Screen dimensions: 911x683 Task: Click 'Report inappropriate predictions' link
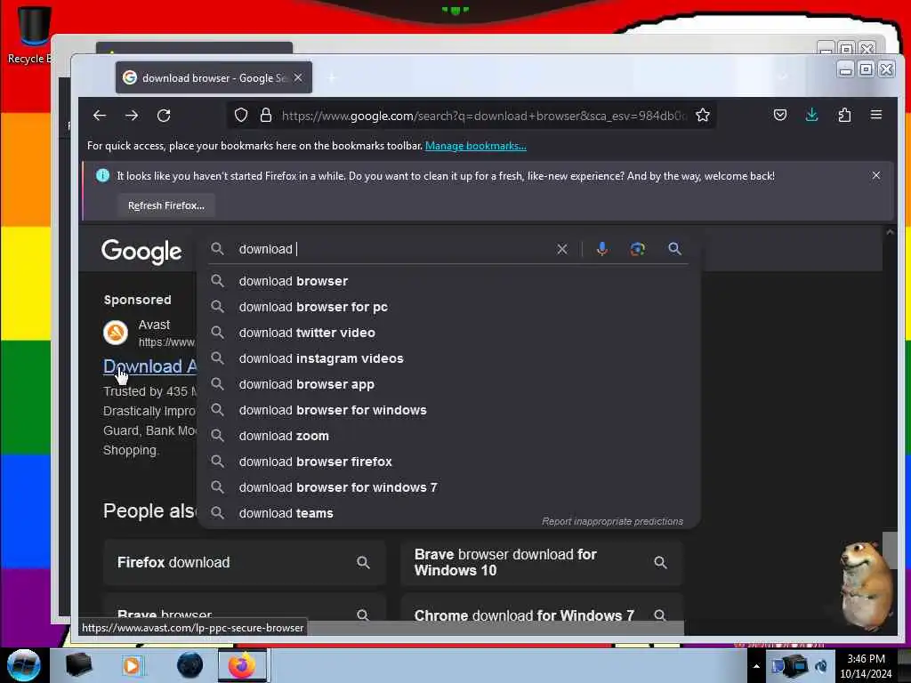(x=612, y=521)
